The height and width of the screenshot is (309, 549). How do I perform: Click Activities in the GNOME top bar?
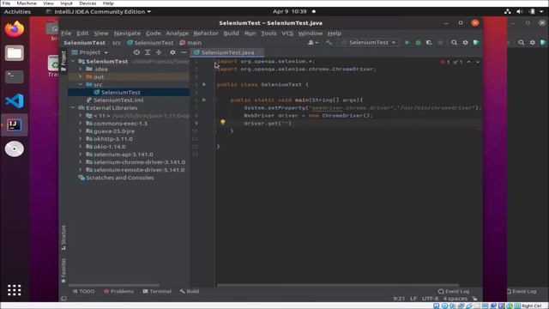(17, 11)
